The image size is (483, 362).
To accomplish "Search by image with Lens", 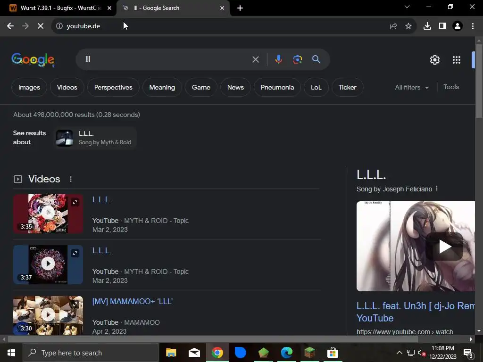I will pos(298,59).
